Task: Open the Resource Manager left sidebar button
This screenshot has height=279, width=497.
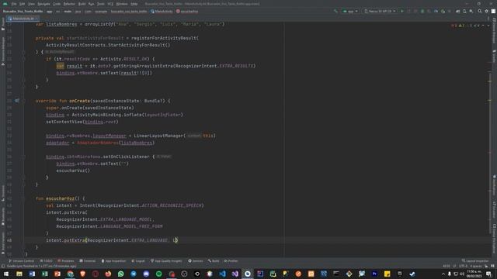Action: point(3,51)
